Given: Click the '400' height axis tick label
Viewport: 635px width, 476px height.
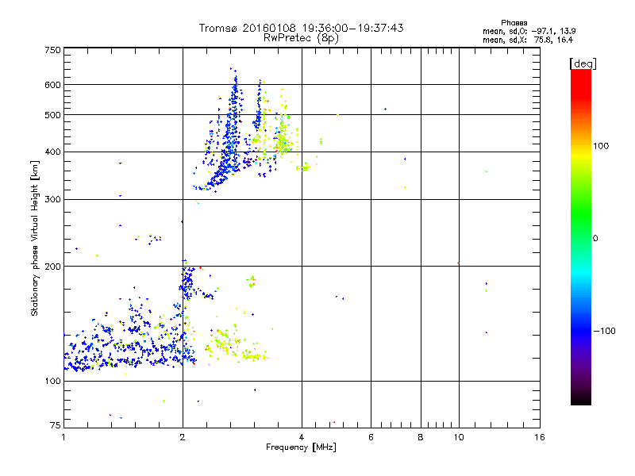Looking at the screenshot, I should coord(52,152).
